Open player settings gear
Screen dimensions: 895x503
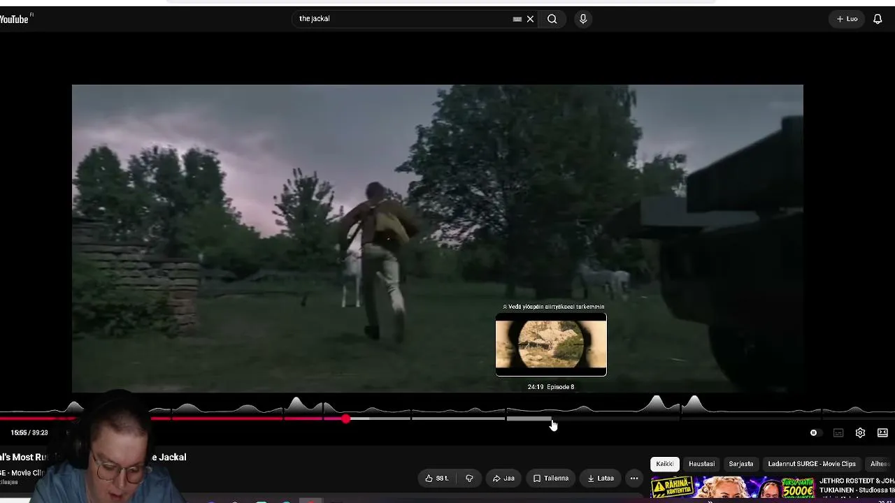(x=861, y=433)
